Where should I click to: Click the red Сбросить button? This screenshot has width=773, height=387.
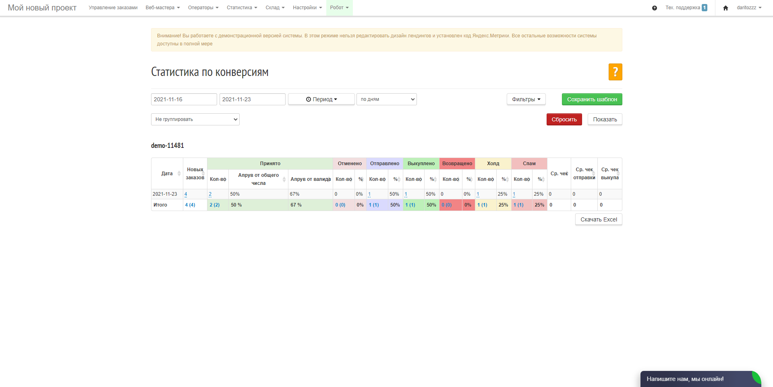point(564,119)
